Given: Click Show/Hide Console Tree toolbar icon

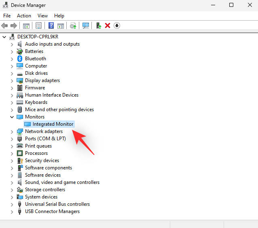Looking at the screenshot, I should (x=26, y=25).
